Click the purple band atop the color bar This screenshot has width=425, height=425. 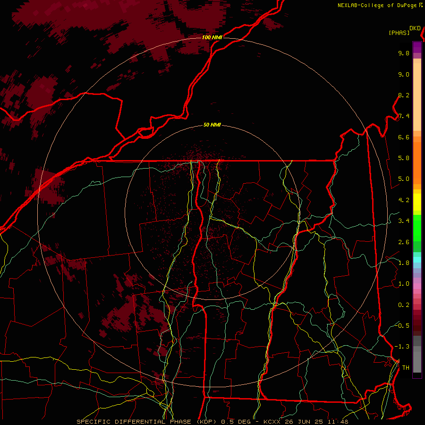pos(417,47)
